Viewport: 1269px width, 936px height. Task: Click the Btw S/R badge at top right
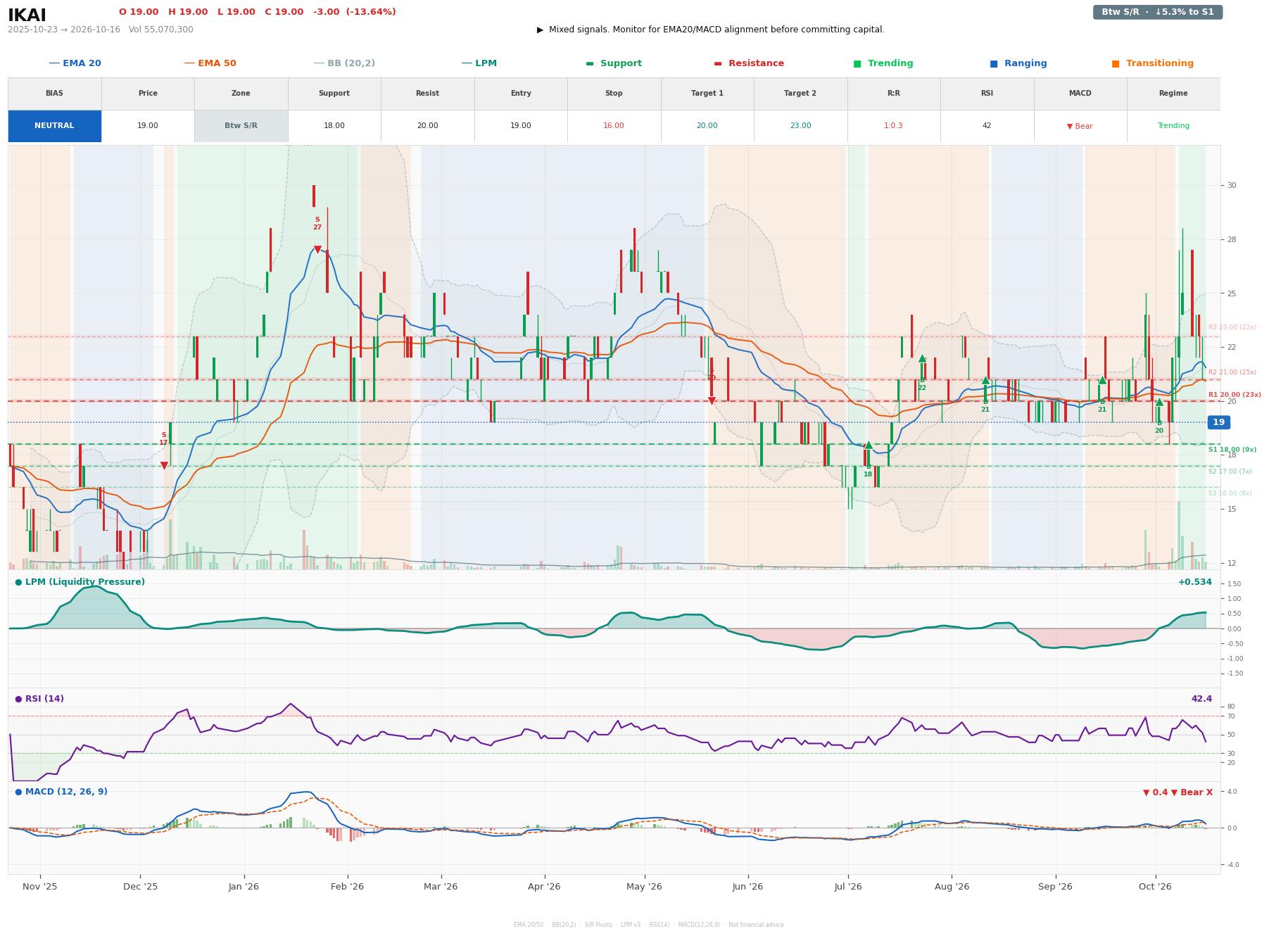pyautogui.click(x=1158, y=12)
